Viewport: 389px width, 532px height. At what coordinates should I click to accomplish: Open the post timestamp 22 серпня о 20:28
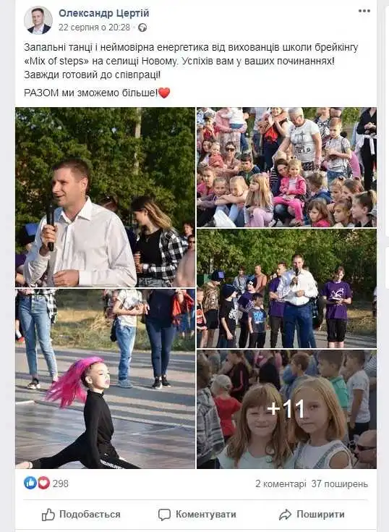94,28
